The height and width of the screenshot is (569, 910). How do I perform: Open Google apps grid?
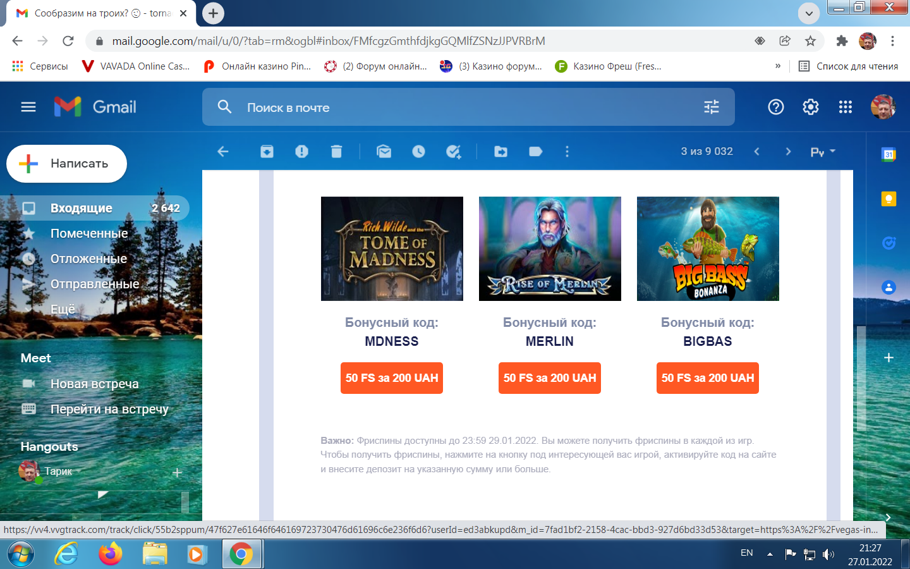pyautogui.click(x=846, y=107)
